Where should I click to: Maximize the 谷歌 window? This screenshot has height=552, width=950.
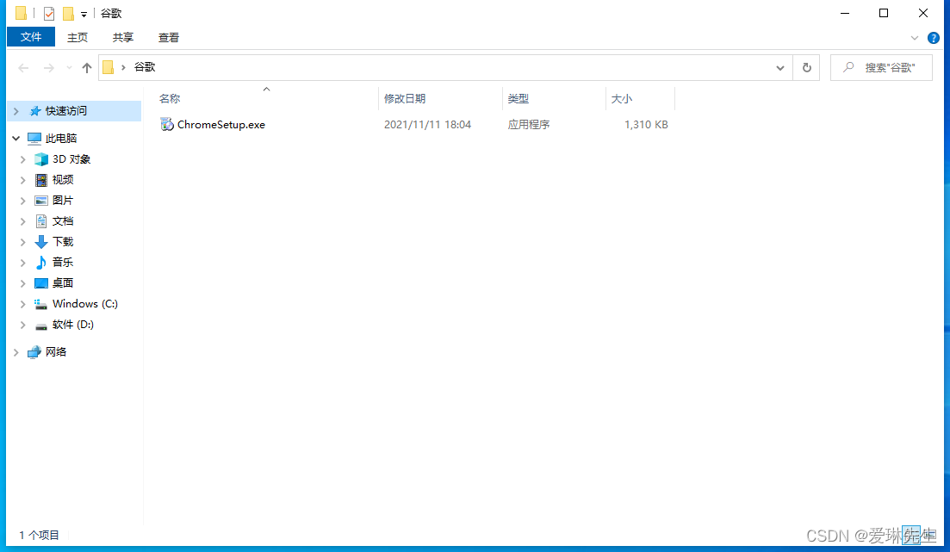884,13
